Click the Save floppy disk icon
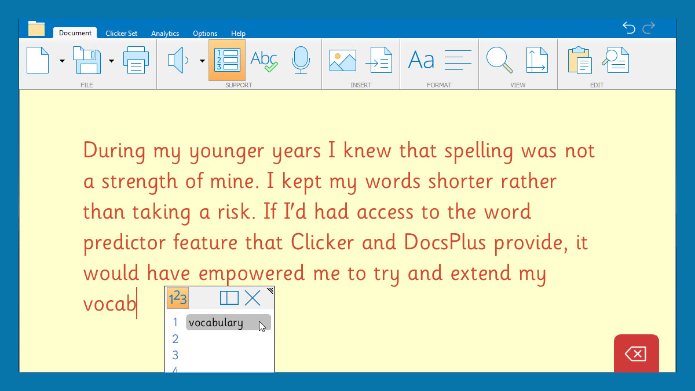Screen dimensions: 695x391 tap(87, 60)
